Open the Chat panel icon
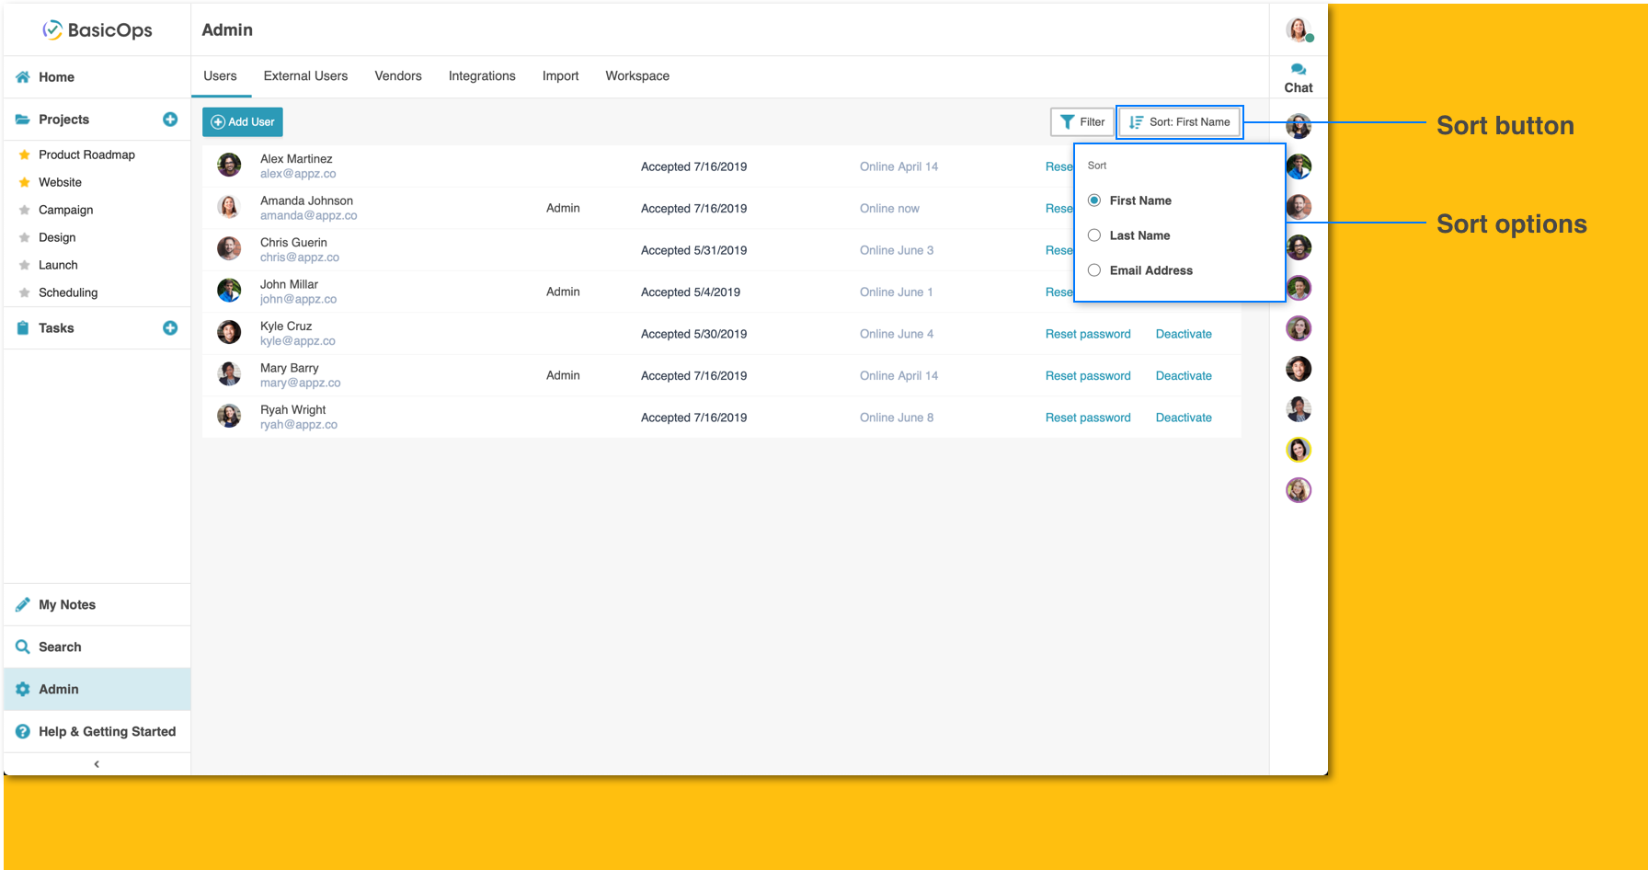This screenshot has height=870, width=1648. (x=1298, y=70)
